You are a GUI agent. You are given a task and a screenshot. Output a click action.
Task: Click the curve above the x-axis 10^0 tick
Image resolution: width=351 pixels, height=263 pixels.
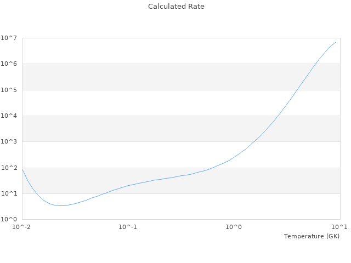[234, 157]
